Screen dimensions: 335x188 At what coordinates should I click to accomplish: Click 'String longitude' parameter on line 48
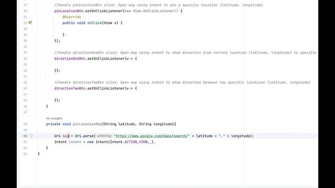point(155,124)
